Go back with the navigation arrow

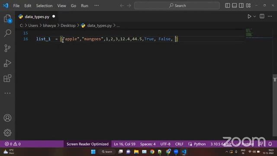(x=122, y=6)
